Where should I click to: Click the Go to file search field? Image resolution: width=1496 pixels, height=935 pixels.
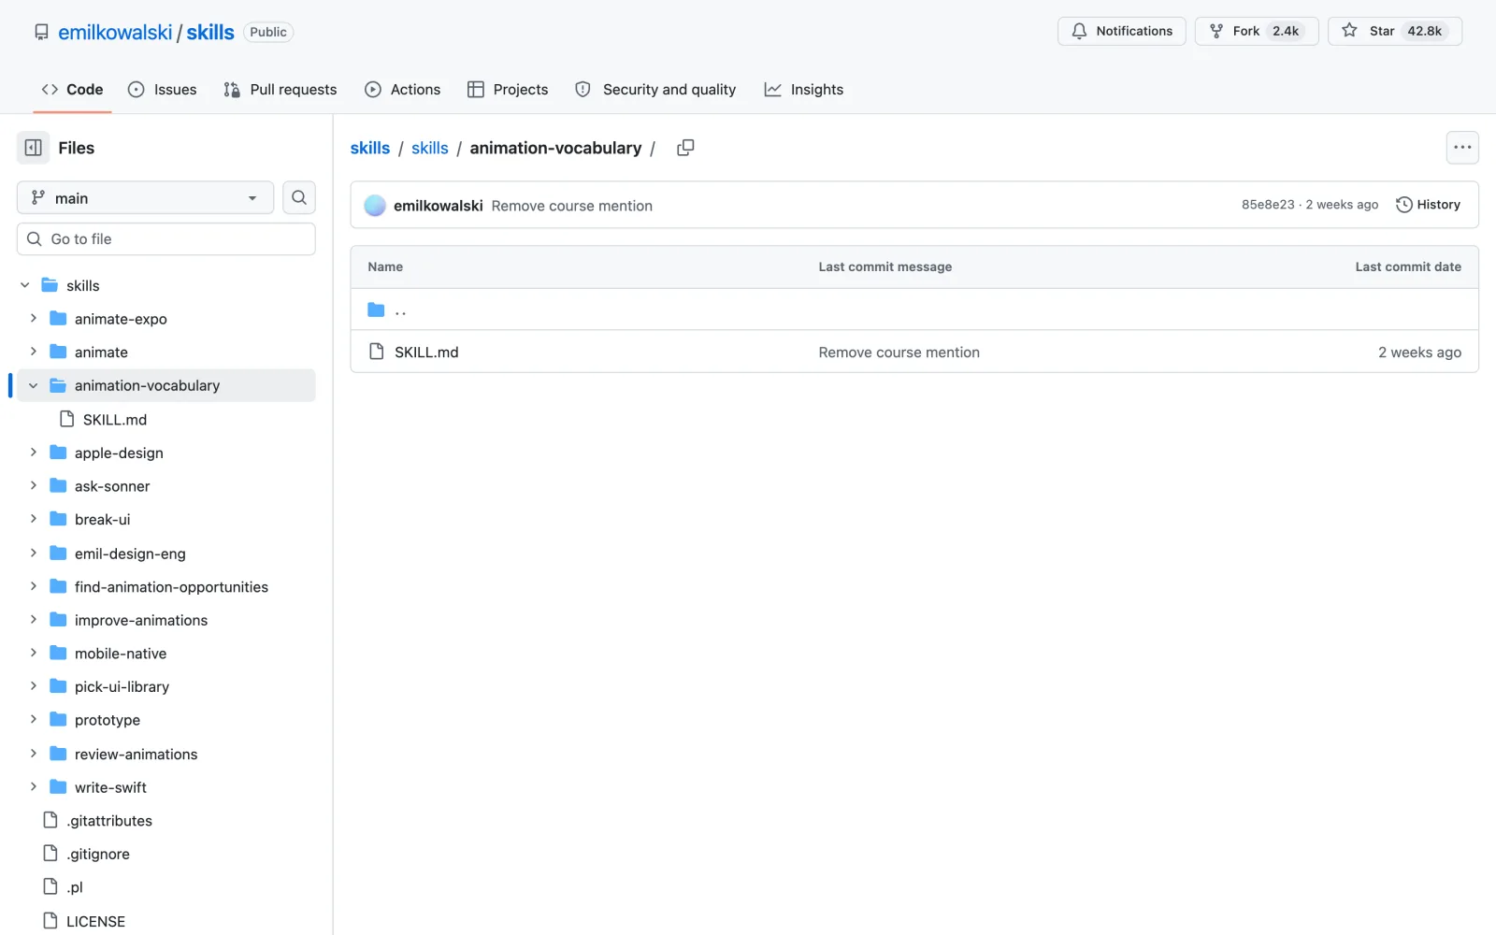point(166,239)
